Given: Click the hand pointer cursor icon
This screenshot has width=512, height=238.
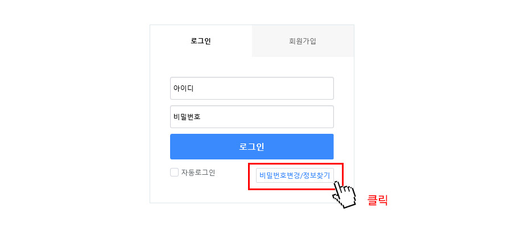Looking at the screenshot, I should pyautogui.click(x=344, y=195).
